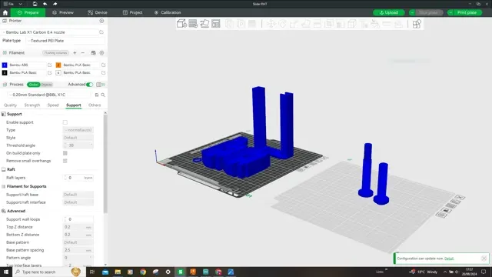492x277 pixels.
Task: Switch process scope to Objects
Action: [x=46, y=85]
